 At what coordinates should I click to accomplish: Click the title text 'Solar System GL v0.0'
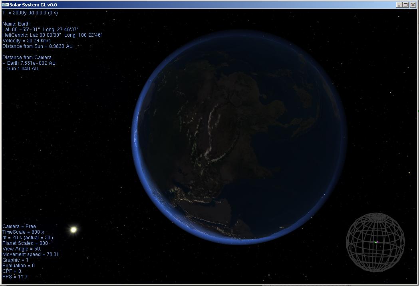tap(33, 5)
